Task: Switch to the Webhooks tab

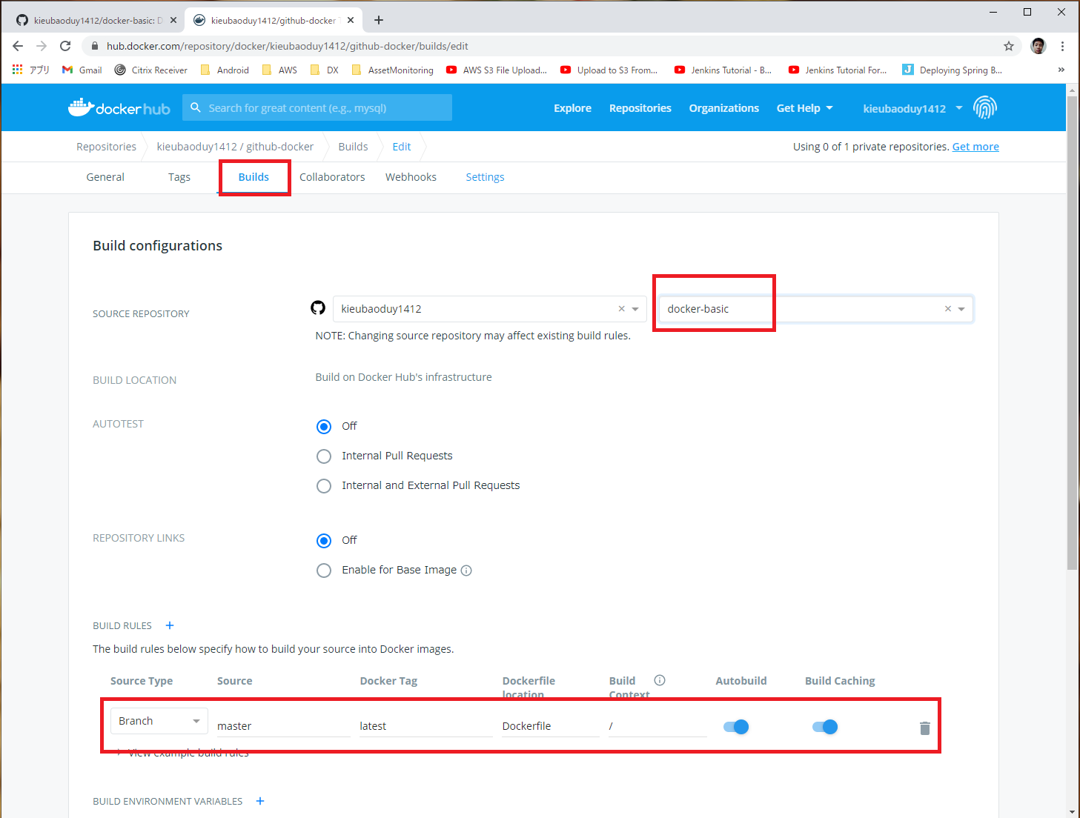Action: pos(411,177)
